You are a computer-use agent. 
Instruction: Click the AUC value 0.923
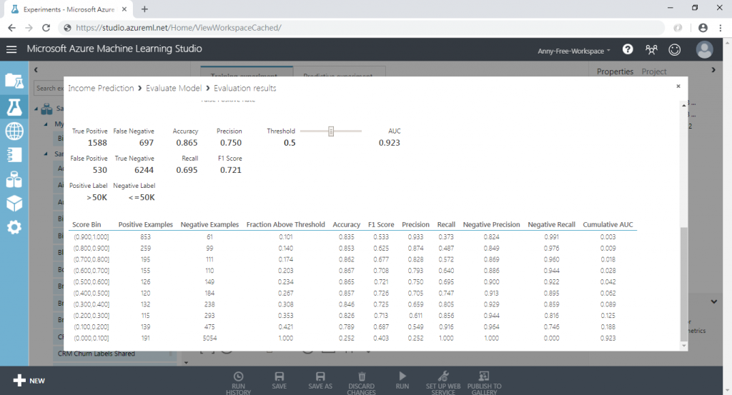click(390, 143)
